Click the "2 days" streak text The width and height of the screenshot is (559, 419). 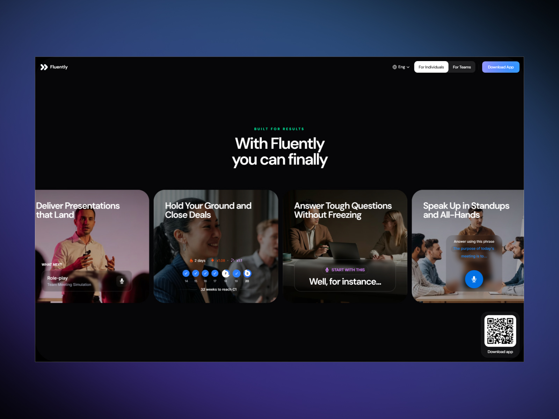pyautogui.click(x=200, y=260)
